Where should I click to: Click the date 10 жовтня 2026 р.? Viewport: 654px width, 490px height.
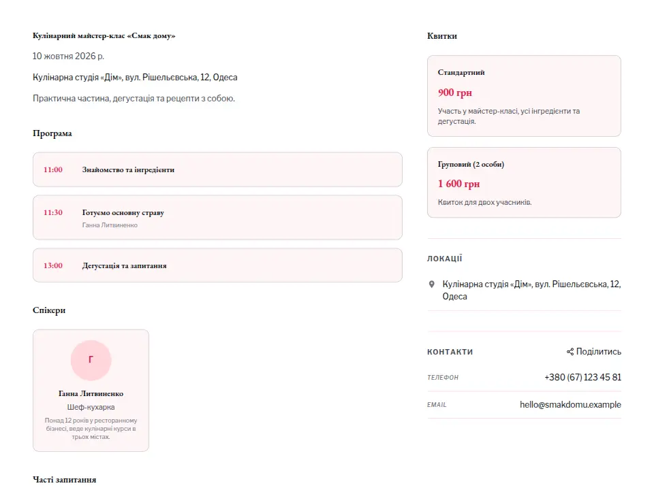pos(68,56)
